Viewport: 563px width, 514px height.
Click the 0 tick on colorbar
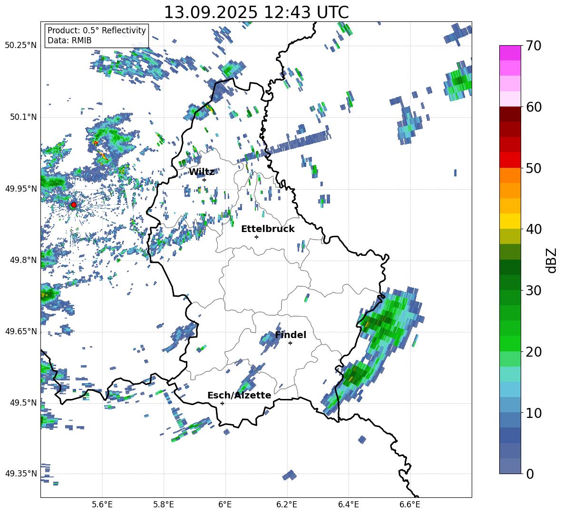coord(530,474)
